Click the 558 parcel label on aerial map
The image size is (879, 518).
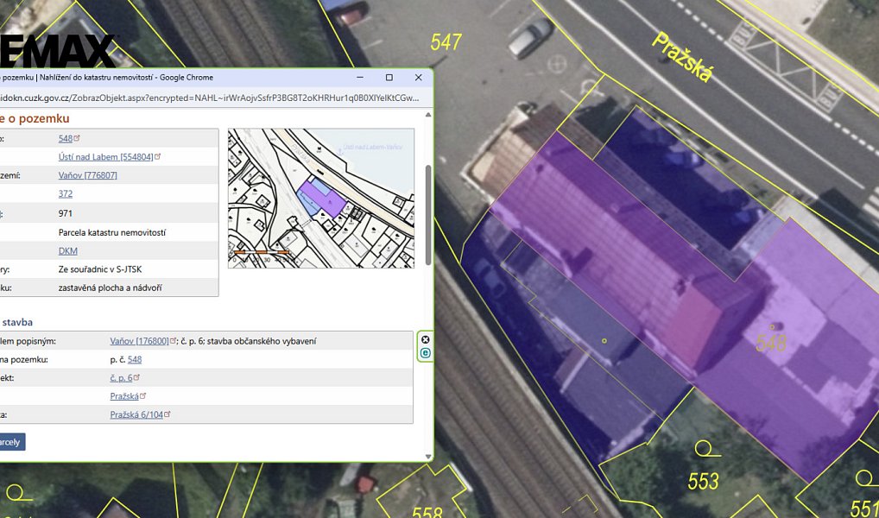pyautogui.click(x=427, y=513)
